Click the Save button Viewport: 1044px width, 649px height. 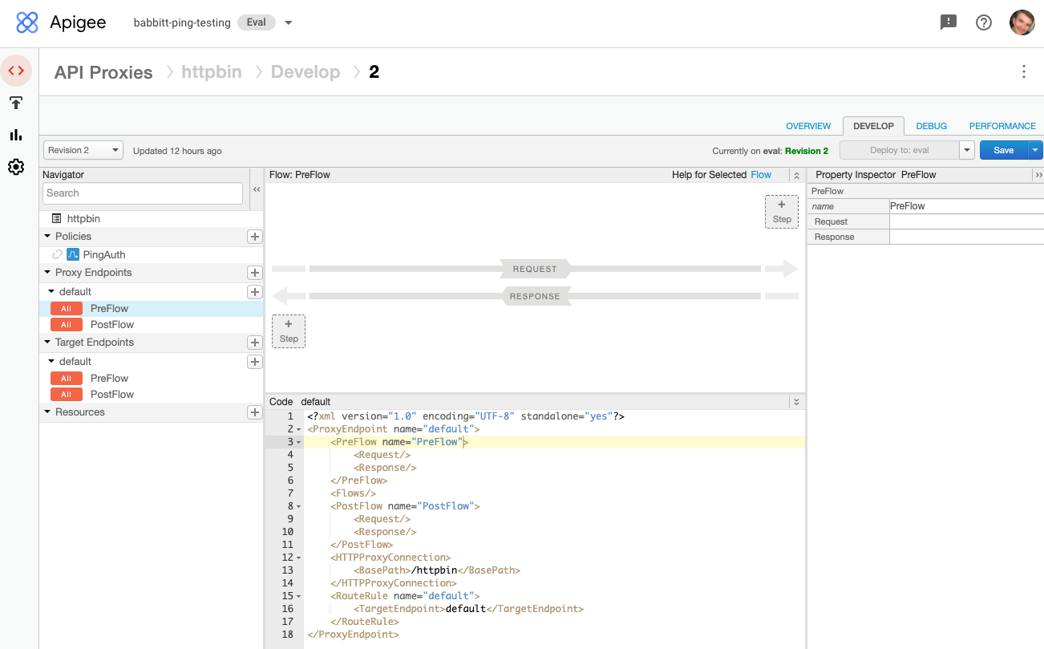click(x=1005, y=150)
